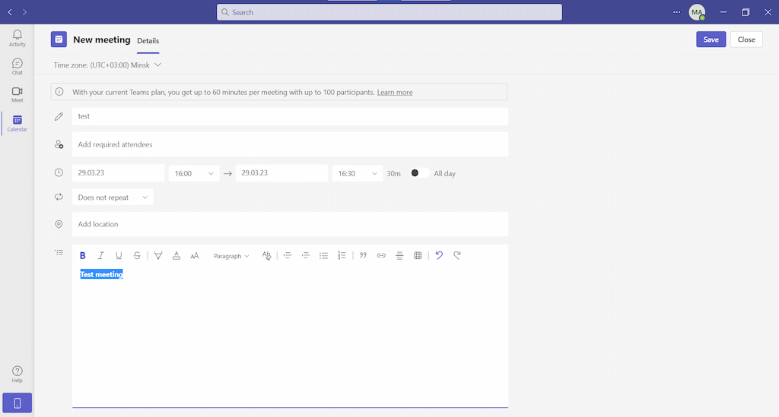Open the Paragraph style dropdown
The image size is (779, 417).
click(231, 256)
